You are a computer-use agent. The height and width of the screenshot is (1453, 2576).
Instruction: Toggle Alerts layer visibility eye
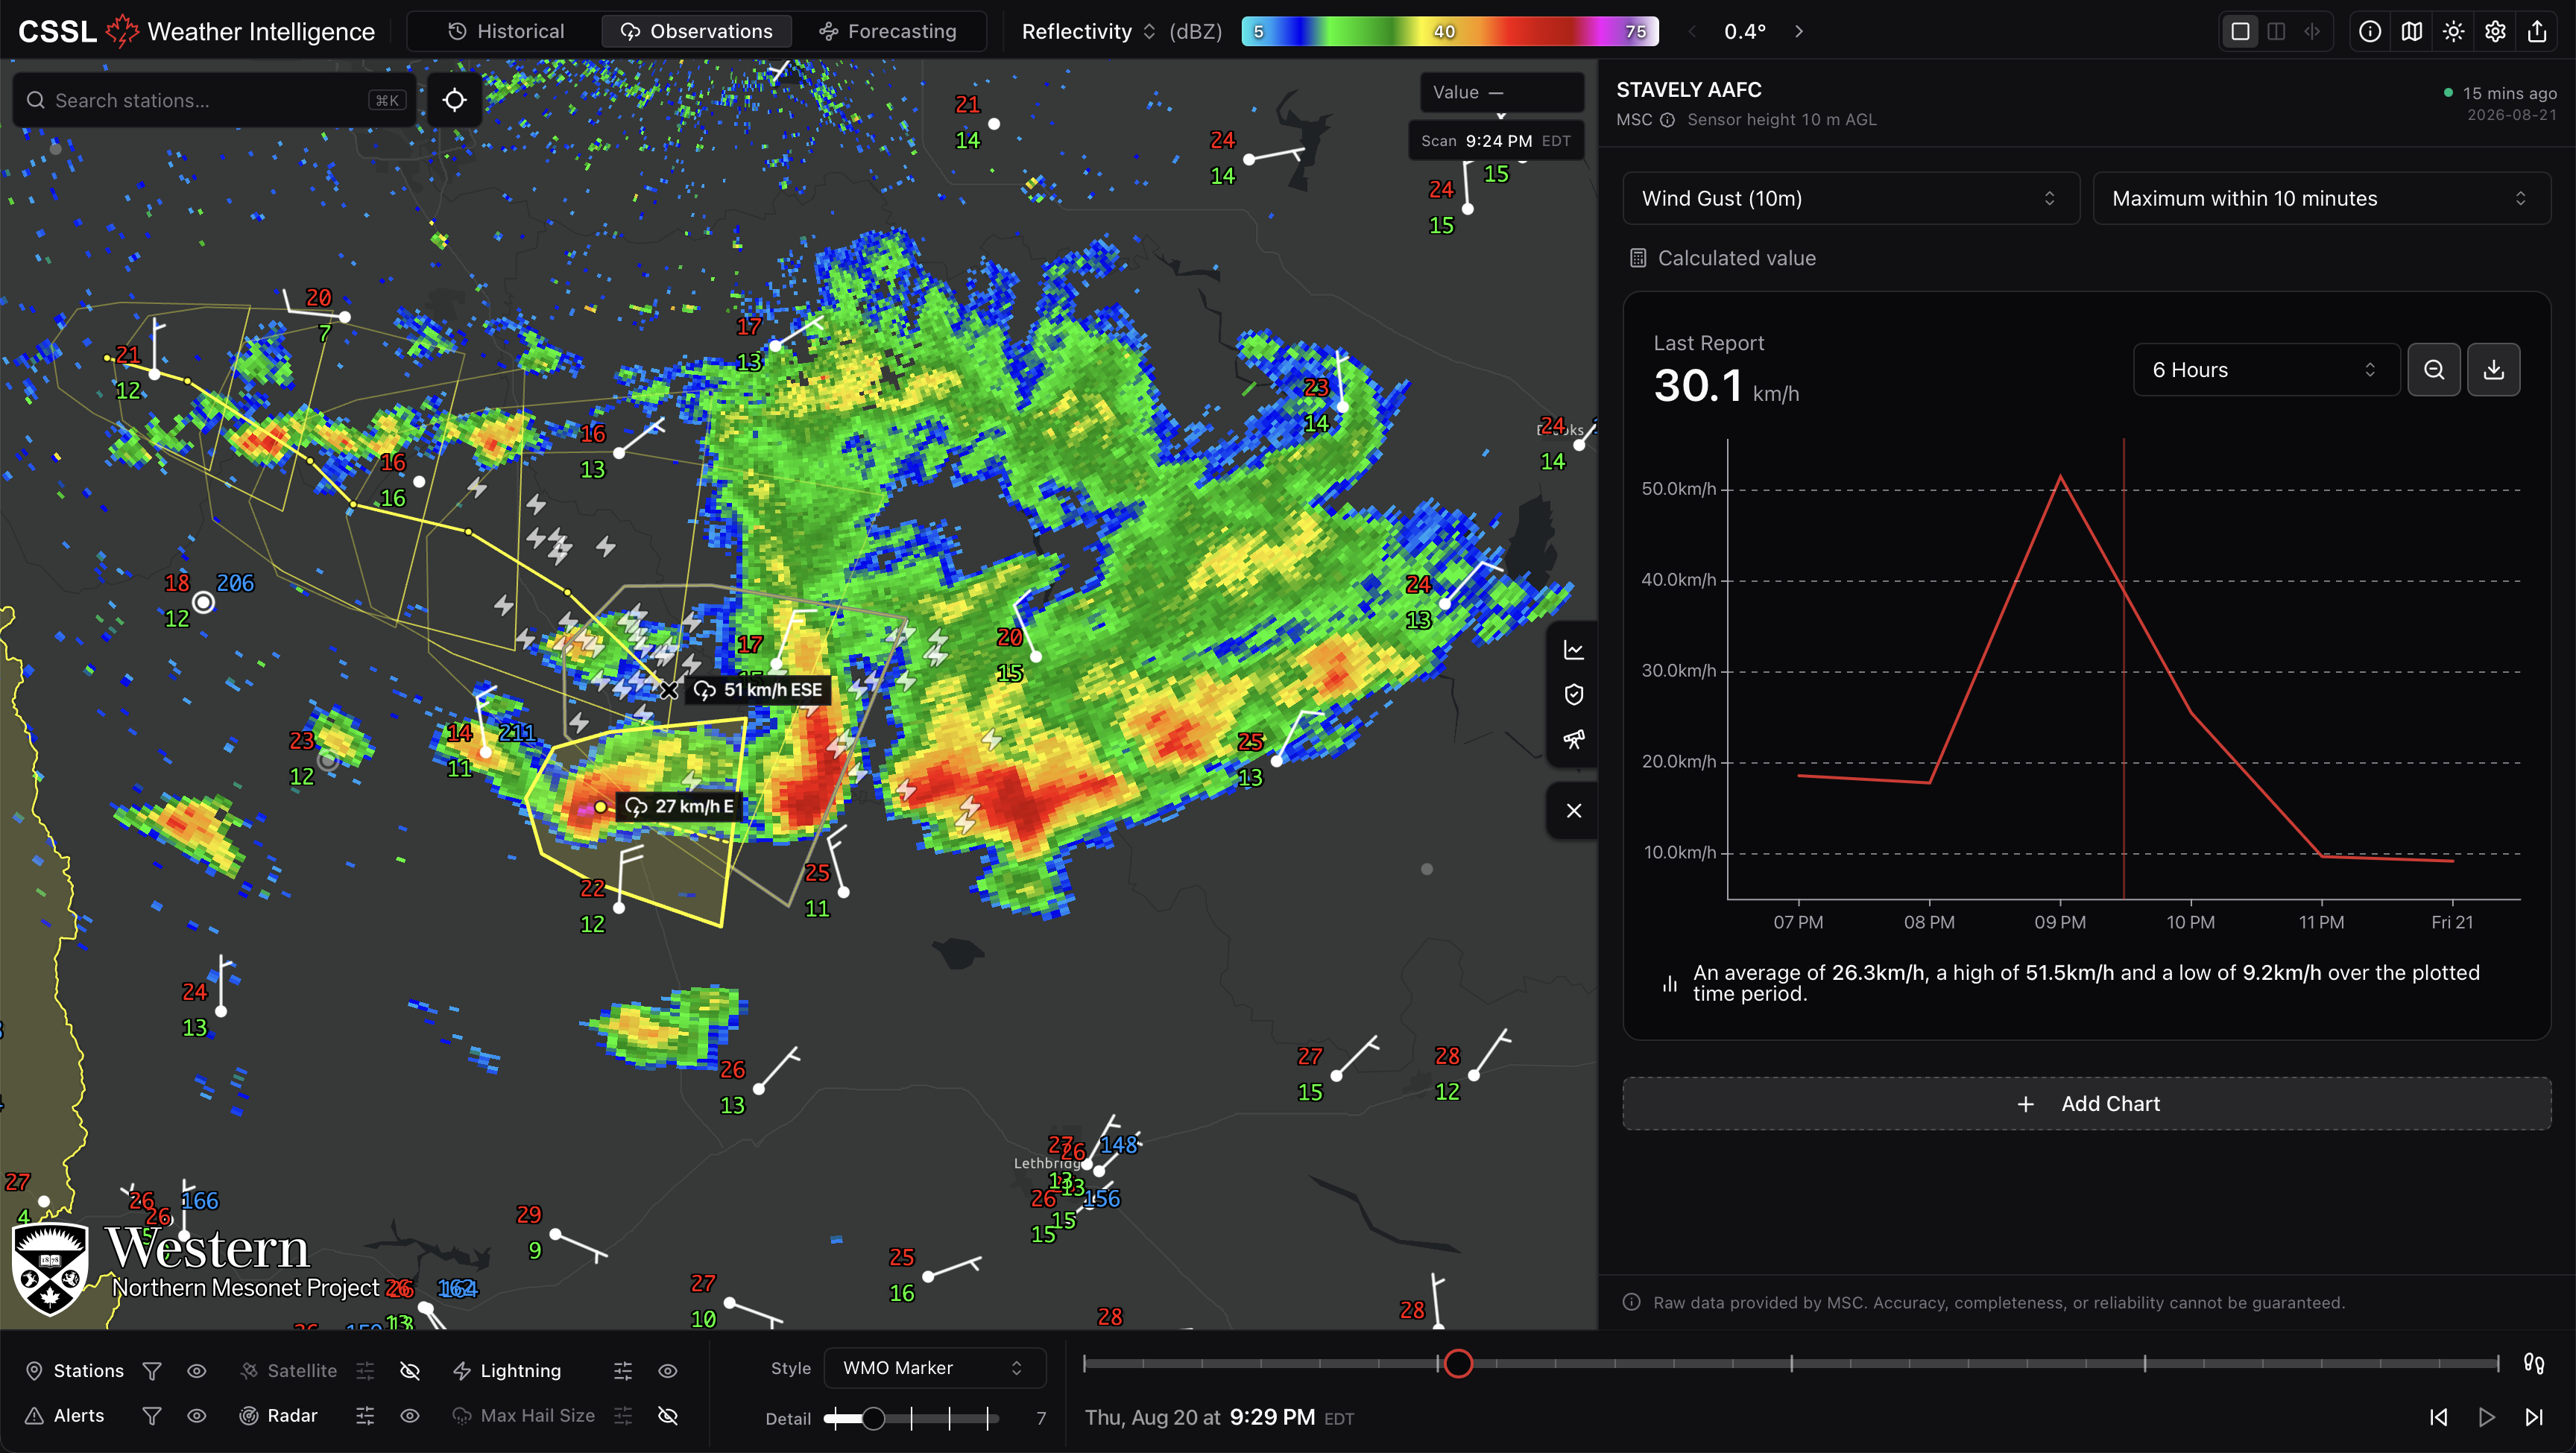click(x=197, y=1416)
